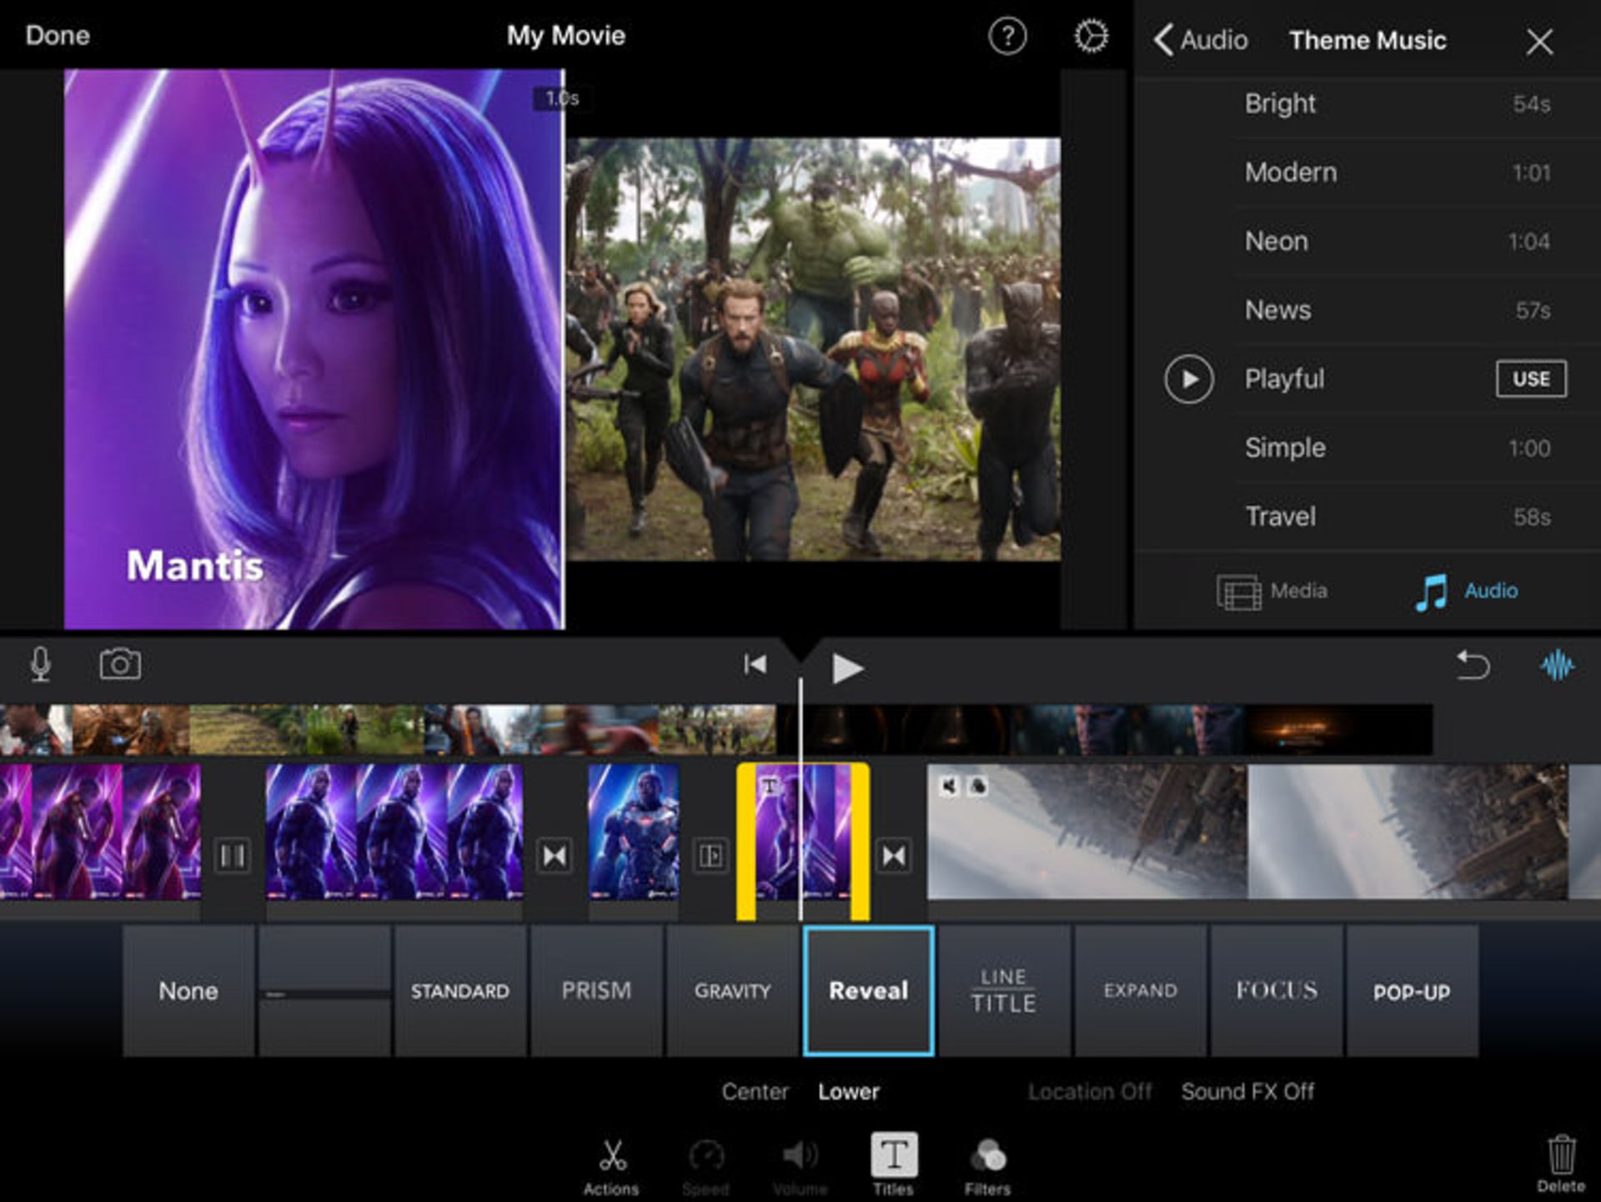Open the Titles tool

coord(892,1159)
